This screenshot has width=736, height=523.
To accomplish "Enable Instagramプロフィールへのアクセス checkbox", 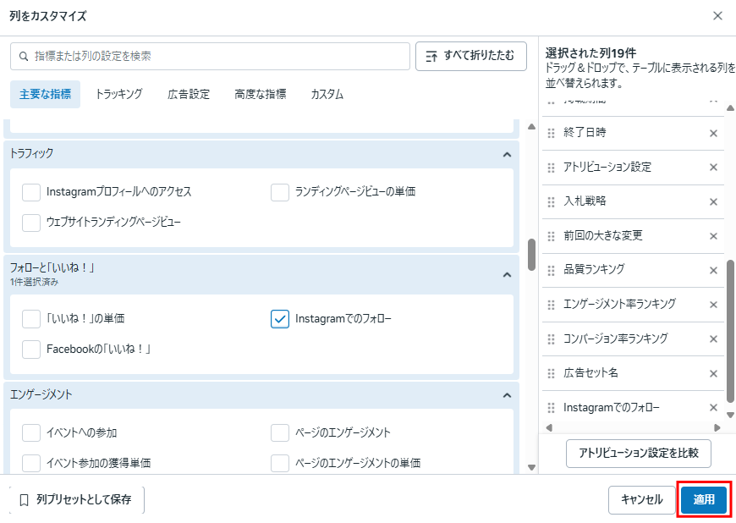I will 31,192.
